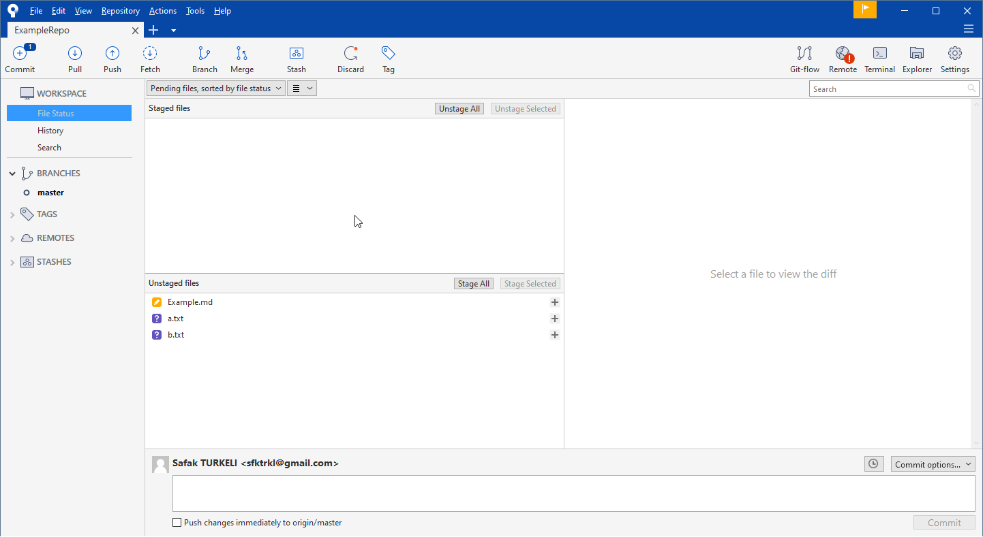Stage Example.md with its plus button

[x=555, y=302]
